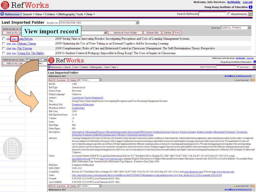
Task: Tick the checkbox for Yeung, Sze Yin Shirley
Action: pyautogui.click(x=3, y=53)
